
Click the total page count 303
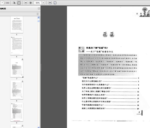click(7, 3)
